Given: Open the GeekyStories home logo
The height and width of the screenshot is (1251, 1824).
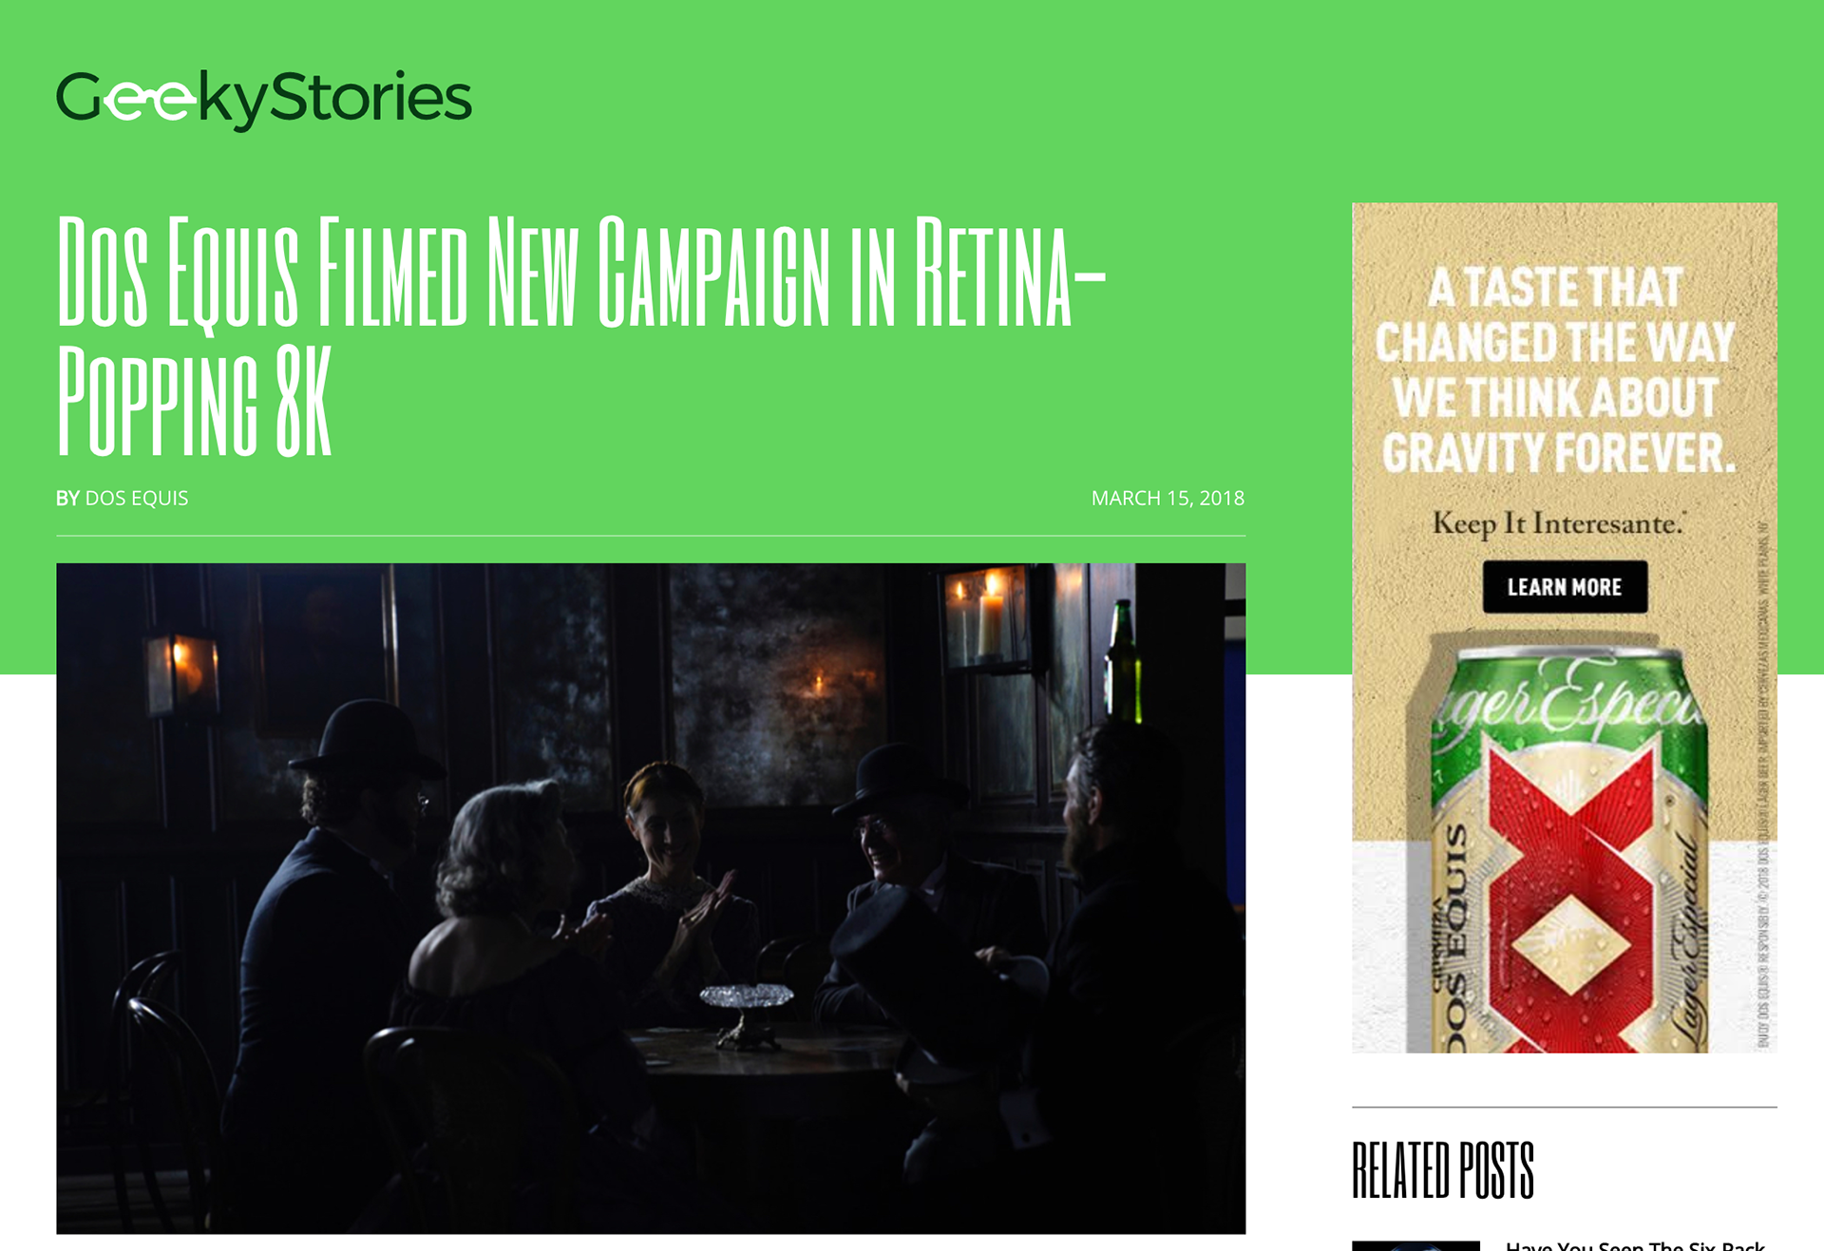Looking at the screenshot, I should coord(263,99).
